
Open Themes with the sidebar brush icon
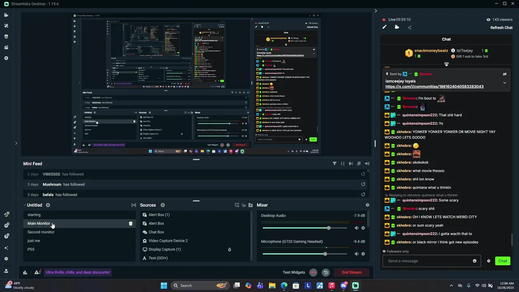(x=6, y=26)
